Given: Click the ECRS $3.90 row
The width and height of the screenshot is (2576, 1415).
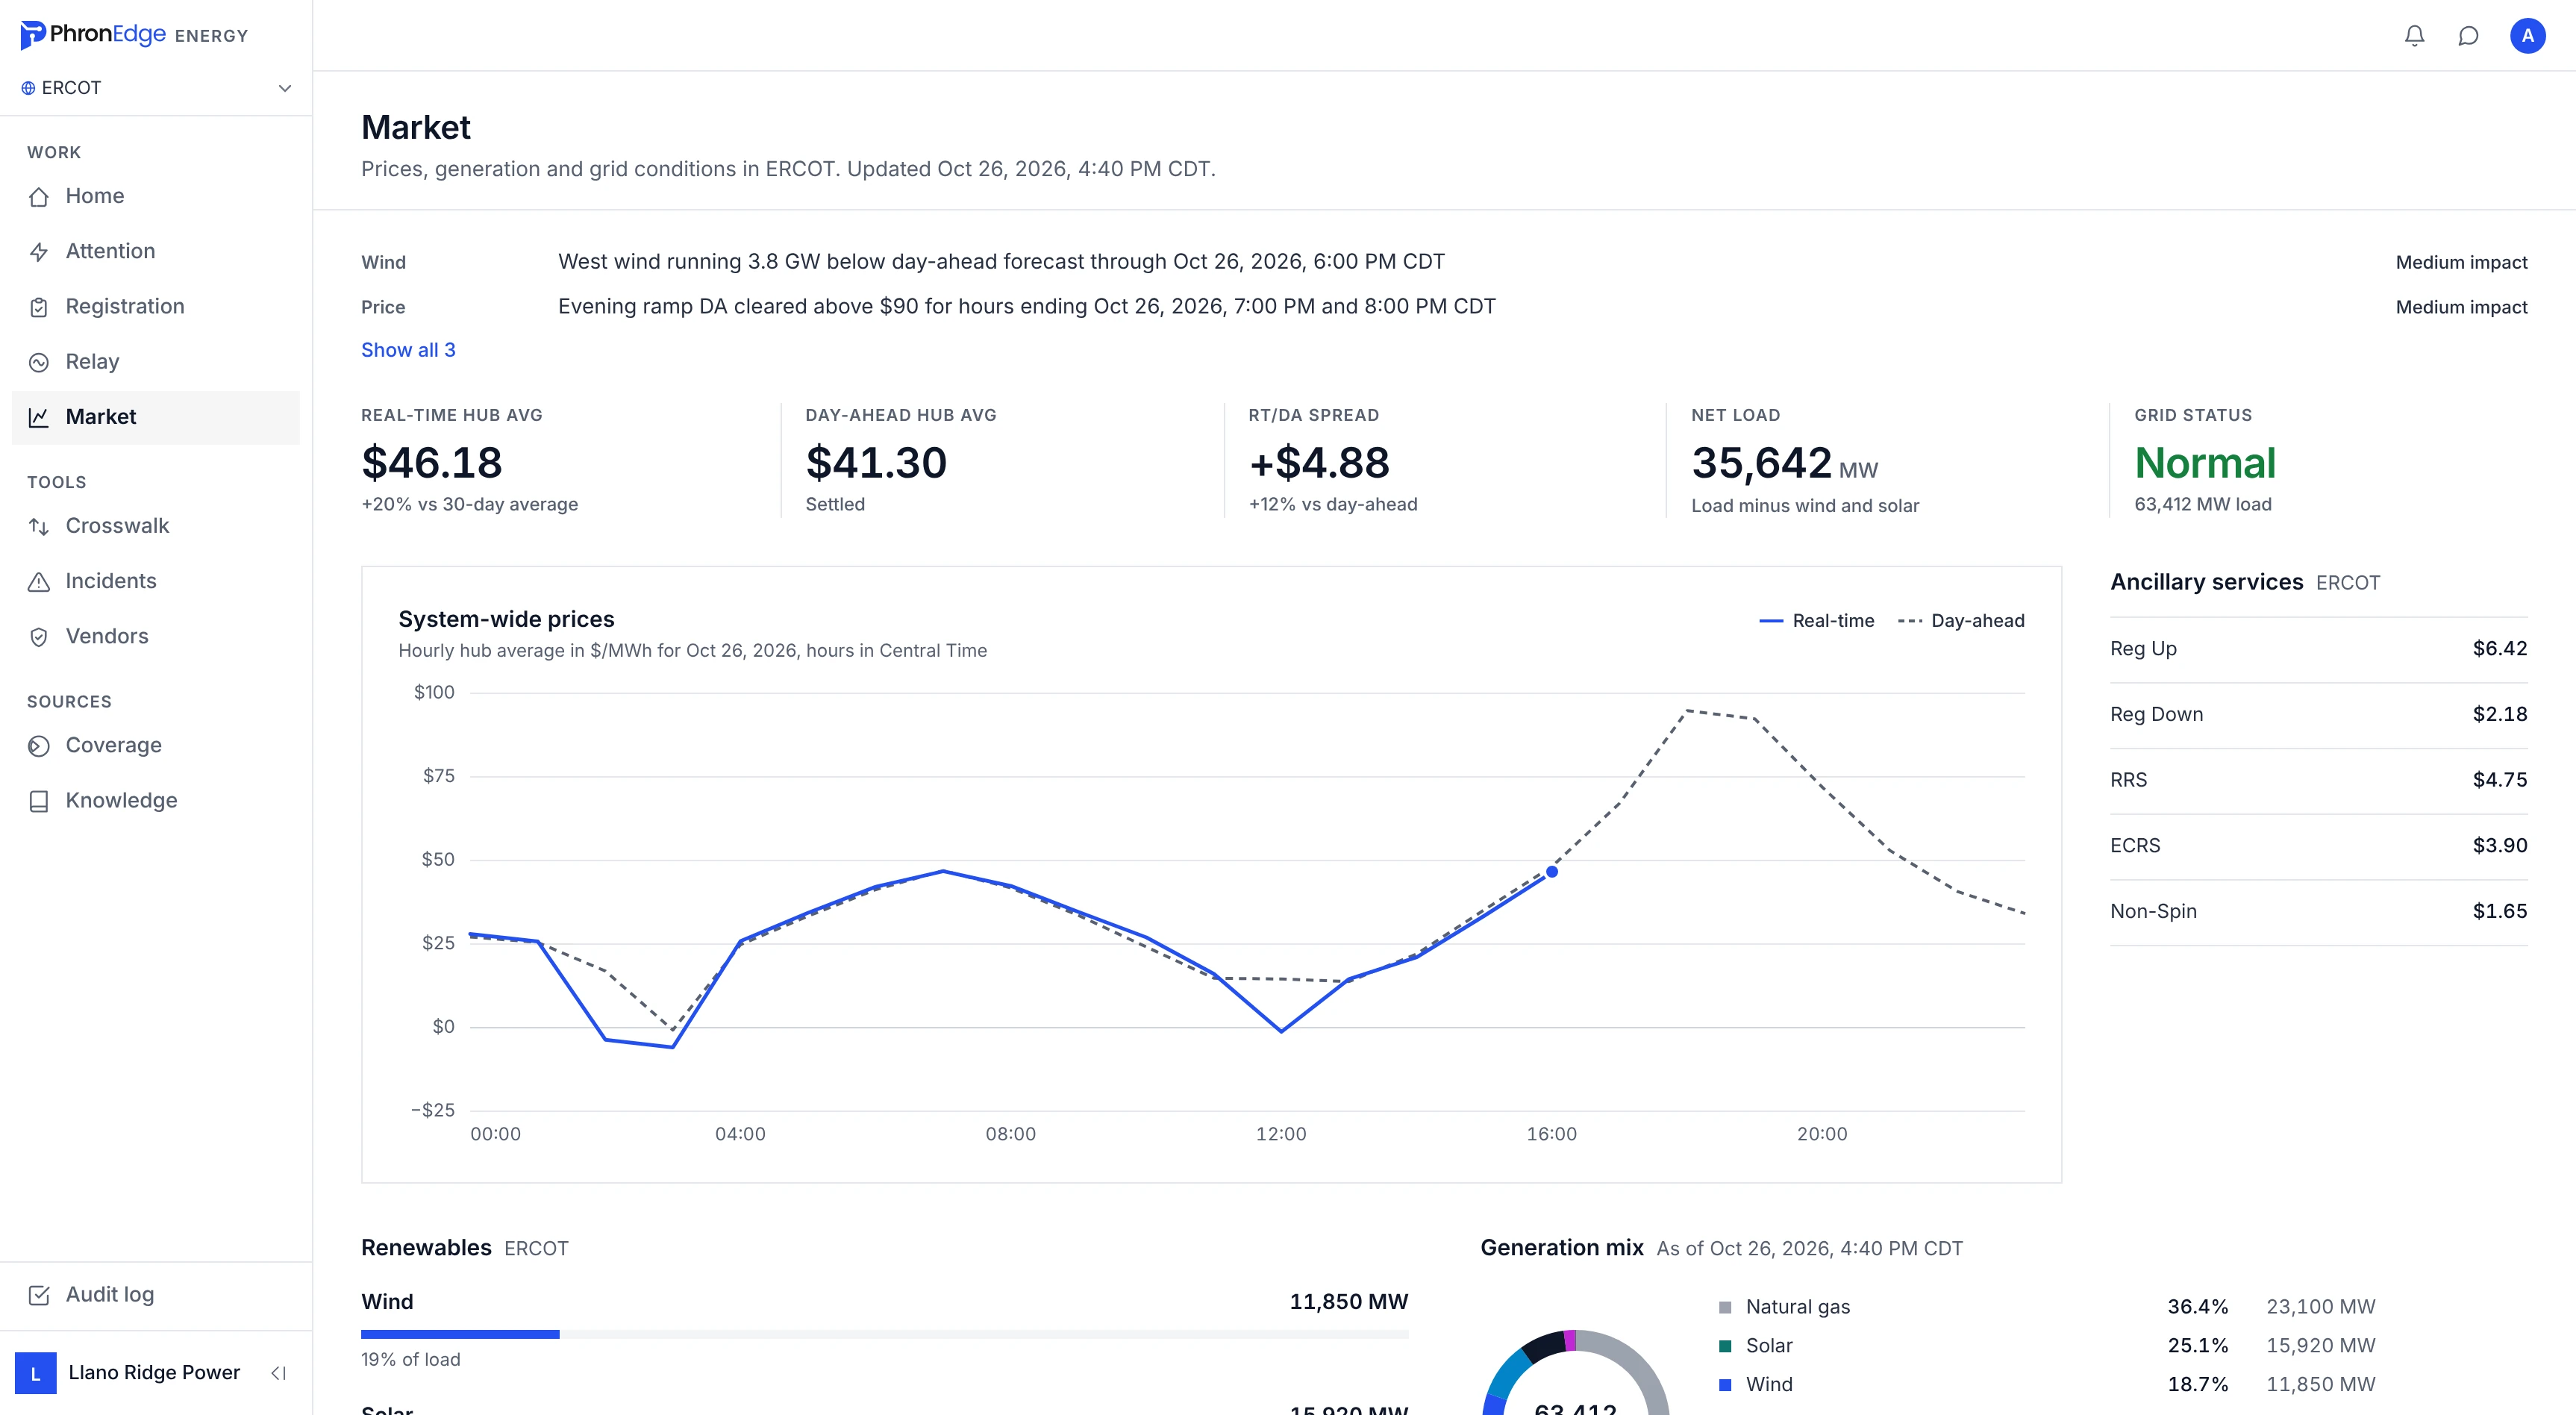Looking at the screenshot, I should [2318, 846].
